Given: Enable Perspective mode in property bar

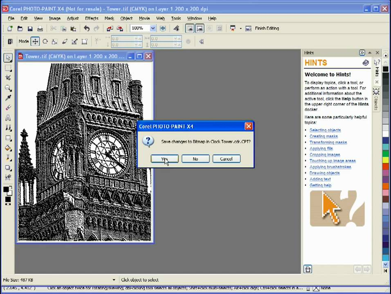Looking at the screenshot, I should point(85,42).
